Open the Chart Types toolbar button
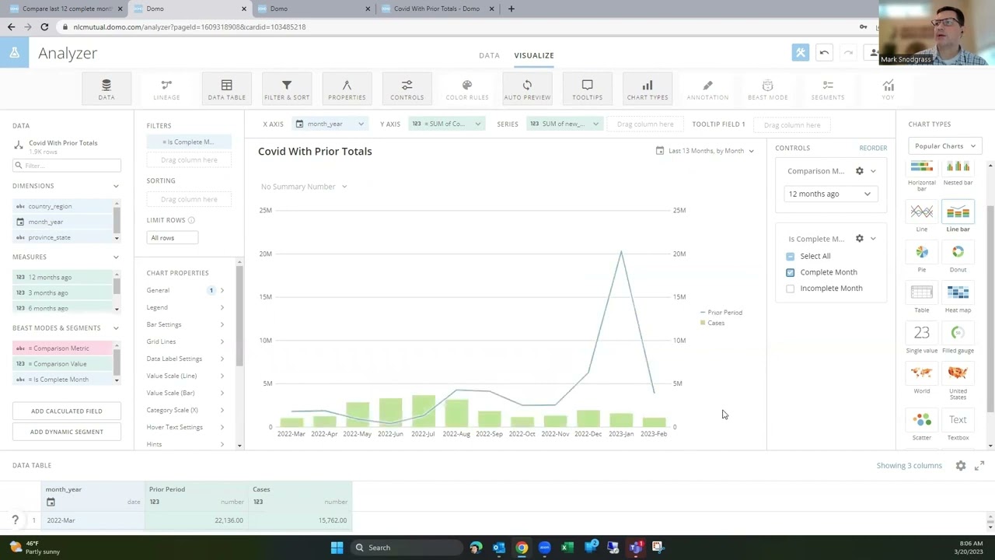Screen dimensions: 995x560 point(648,89)
